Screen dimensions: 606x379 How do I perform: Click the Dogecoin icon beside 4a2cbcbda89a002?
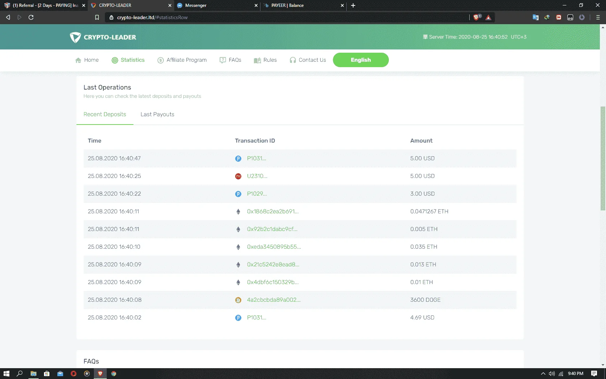(238, 300)
